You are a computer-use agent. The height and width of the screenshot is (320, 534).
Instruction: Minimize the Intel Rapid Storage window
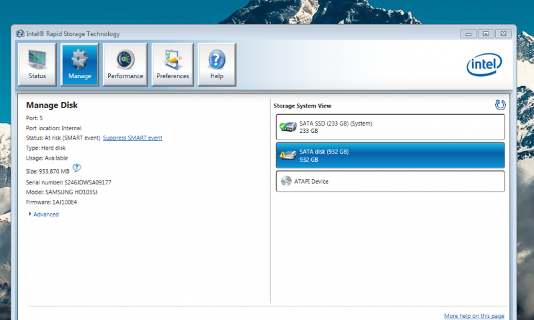pyautogui.click(x=468, y=34)
